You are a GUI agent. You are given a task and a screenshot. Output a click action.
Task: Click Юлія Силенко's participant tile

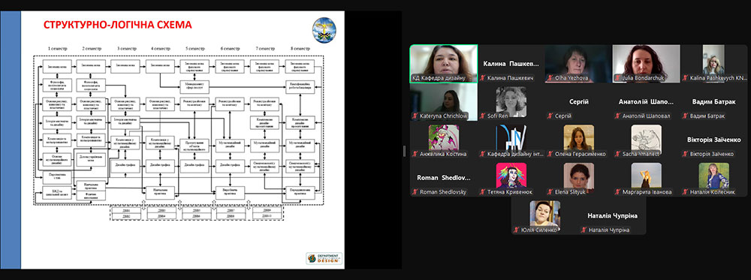coord(545,216)
